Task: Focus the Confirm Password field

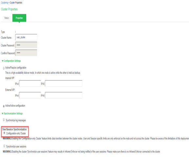Action: click(x=26, y=53)
